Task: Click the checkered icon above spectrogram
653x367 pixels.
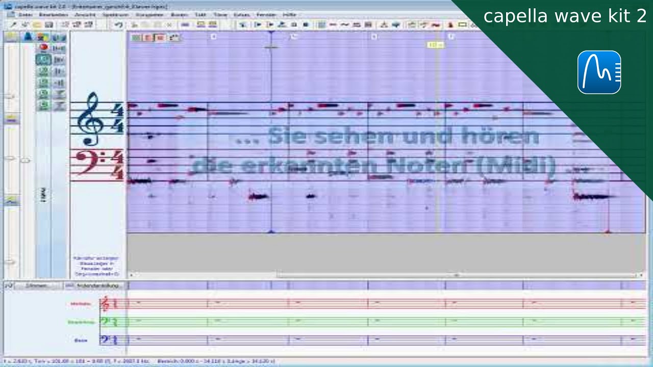Action: coord(174,37)
